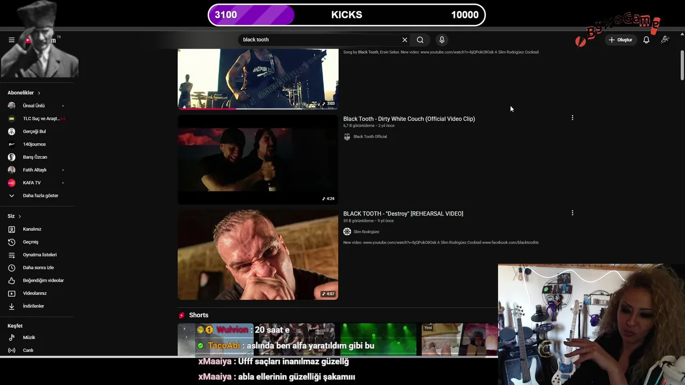Click the Oluştur create button
This screenshot has width=685, height=385.
pos(621,40)
